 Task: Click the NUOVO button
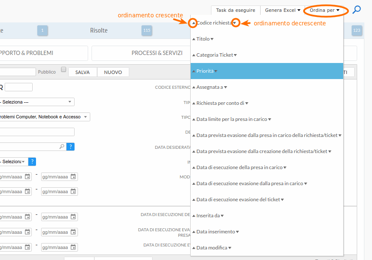pos(113,72)
